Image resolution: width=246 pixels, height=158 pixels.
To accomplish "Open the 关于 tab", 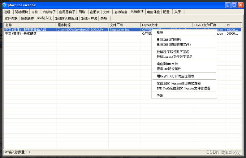I will pos(178,12).
